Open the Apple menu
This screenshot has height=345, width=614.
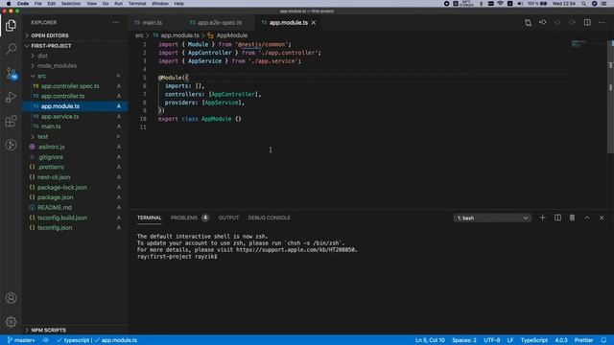9,4
